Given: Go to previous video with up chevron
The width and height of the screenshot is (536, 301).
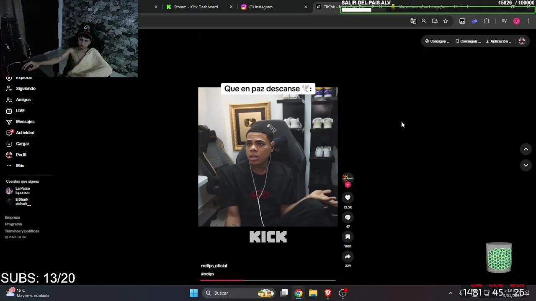Looking at the screenshot, I should 526,149.
